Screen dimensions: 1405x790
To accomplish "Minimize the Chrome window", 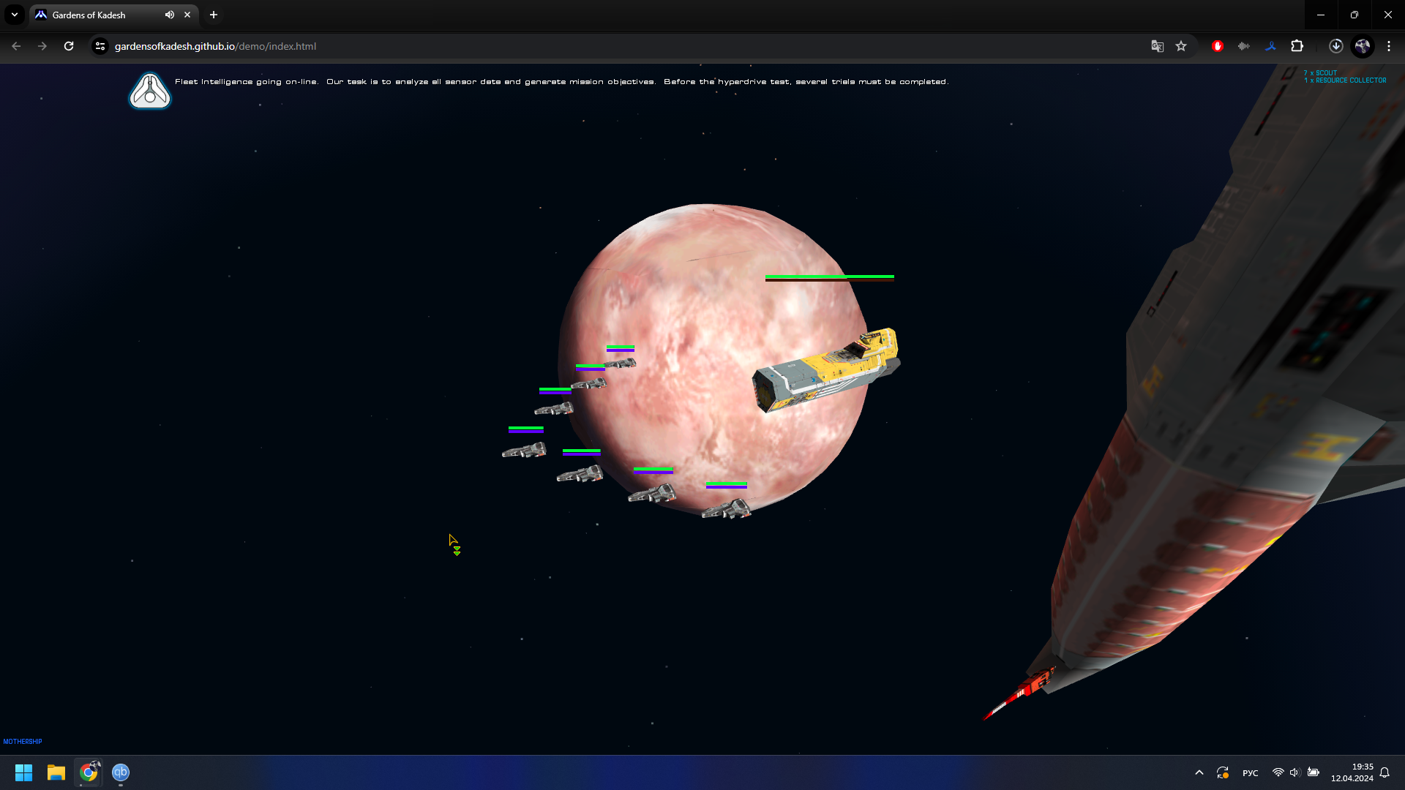I will (1321, 15).
